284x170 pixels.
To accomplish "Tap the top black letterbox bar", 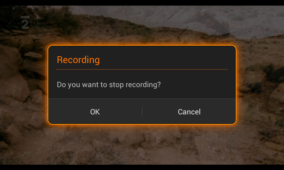I will [x=142, y=2].
